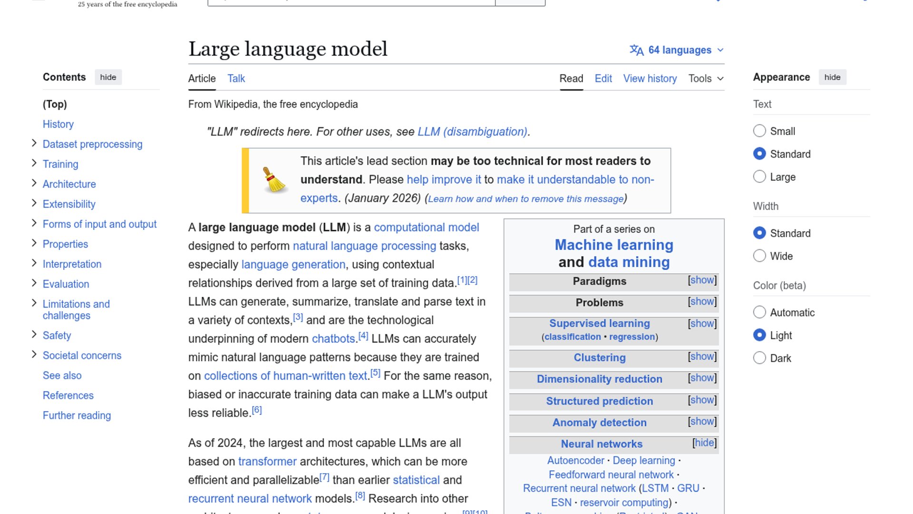This screenshot has width=913, height=514.
Task: Switch color mode to Dark
Action: coord(759,358)
